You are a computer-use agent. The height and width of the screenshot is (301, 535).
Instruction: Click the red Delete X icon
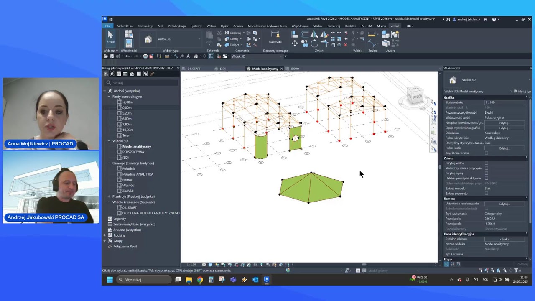pyautogui.click(x=345, y=45)
